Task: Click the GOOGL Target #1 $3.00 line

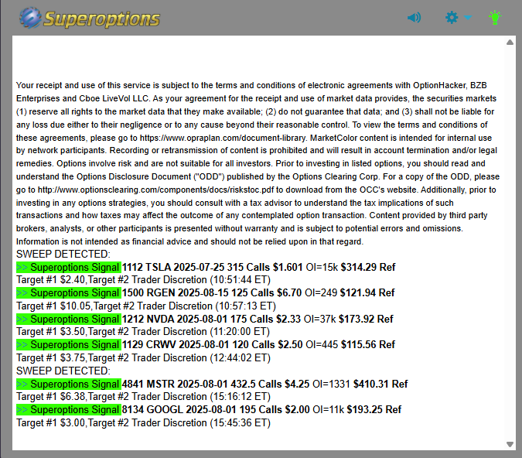Action: pyautogui.click(x=143, y=422)
